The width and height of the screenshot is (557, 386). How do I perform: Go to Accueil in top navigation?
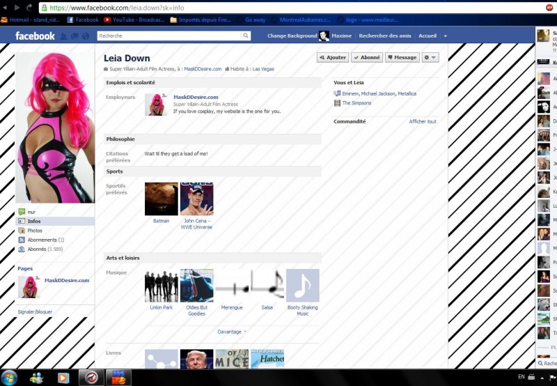coord(427,36)
